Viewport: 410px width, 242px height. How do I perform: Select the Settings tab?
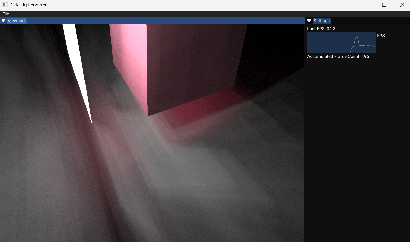click(x=321, y=21)
